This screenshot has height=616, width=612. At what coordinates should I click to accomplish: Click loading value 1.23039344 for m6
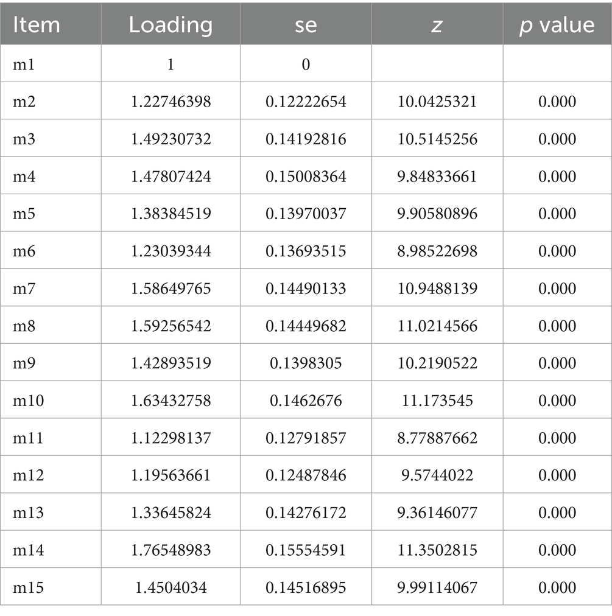pos(171,251)
